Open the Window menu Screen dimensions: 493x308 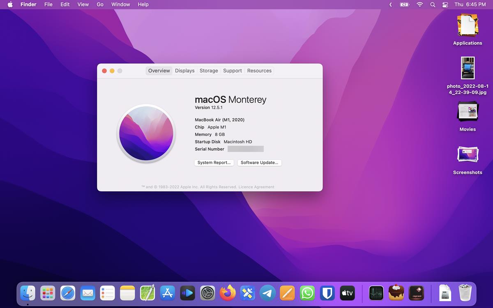click(x=121, y=5)
